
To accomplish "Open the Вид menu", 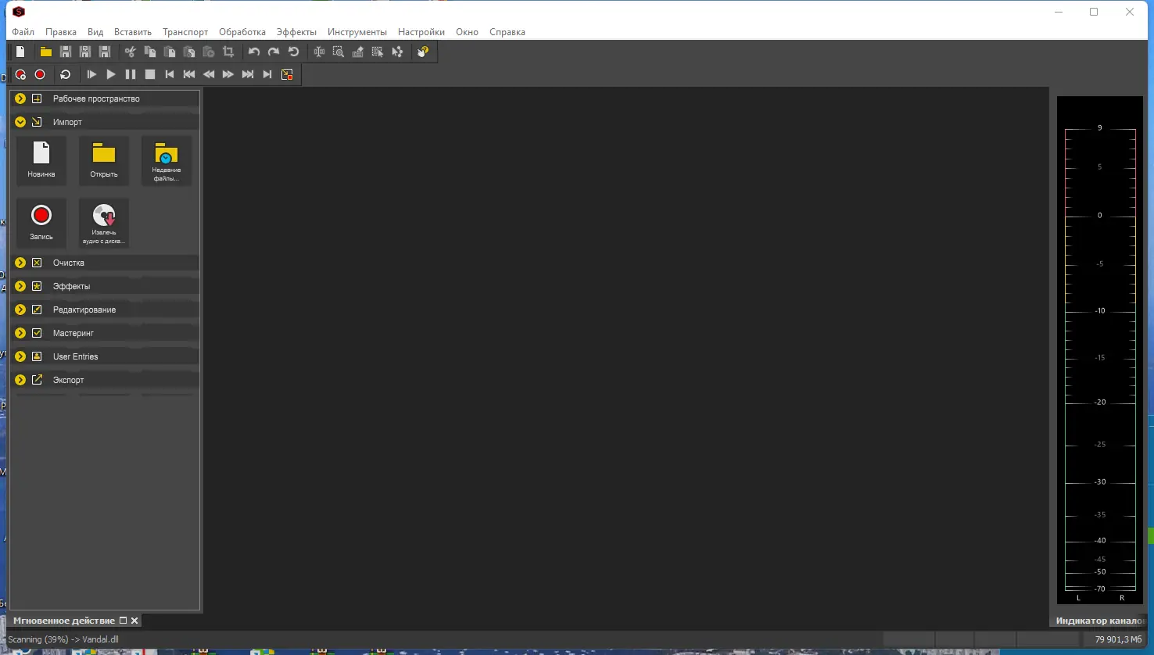I will (95, 32).
